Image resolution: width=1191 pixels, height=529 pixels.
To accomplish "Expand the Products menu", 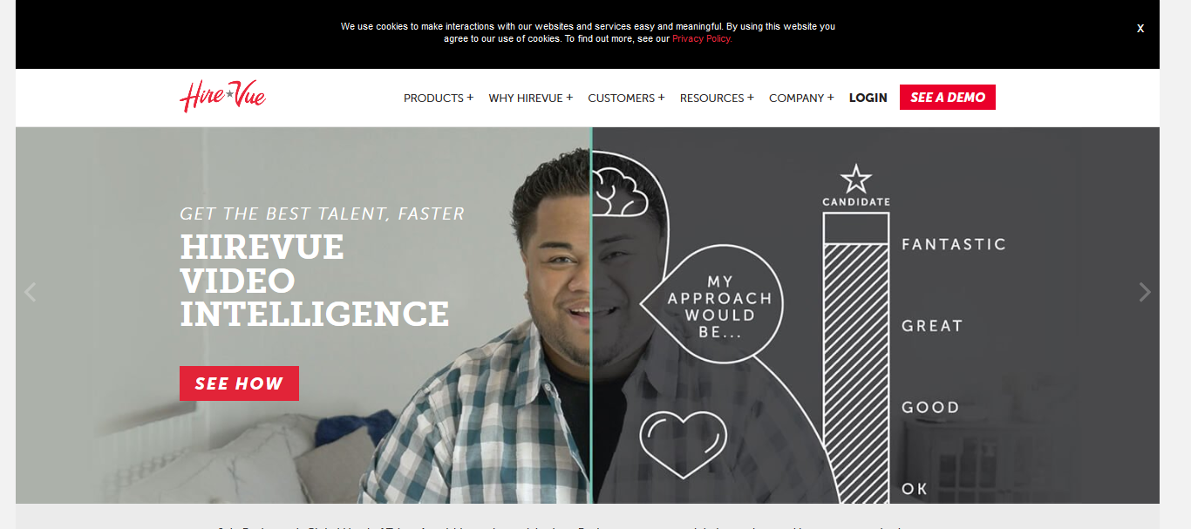I will coord(439,98).
